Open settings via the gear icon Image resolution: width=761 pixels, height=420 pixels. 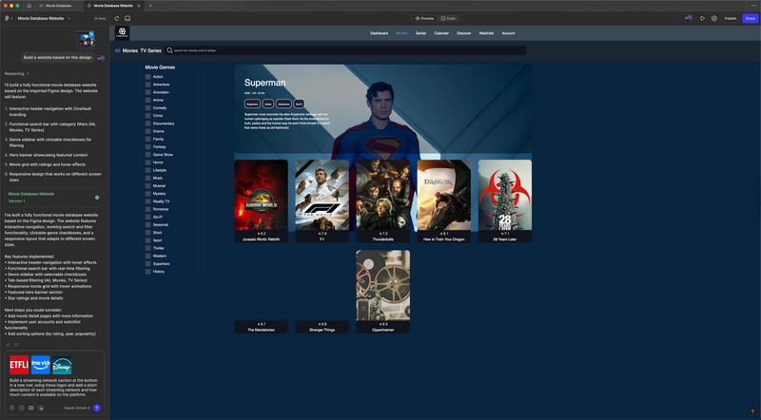coord(714,18)
